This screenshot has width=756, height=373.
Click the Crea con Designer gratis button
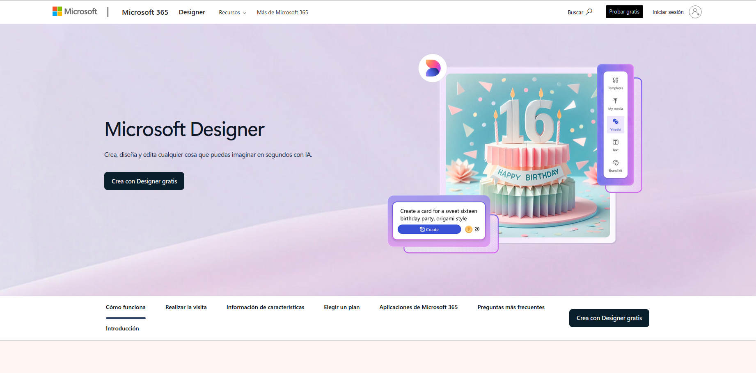[144, 181]
